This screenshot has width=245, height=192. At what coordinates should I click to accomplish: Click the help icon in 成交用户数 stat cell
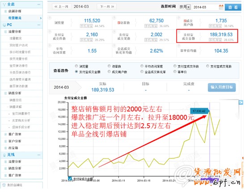[x=178, y=18]
